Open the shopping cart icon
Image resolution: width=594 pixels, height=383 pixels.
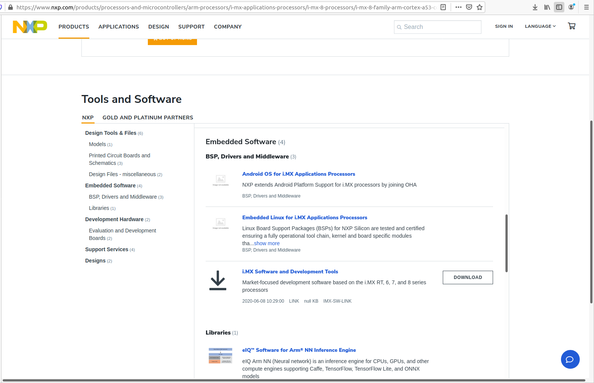tap(571, 26)
